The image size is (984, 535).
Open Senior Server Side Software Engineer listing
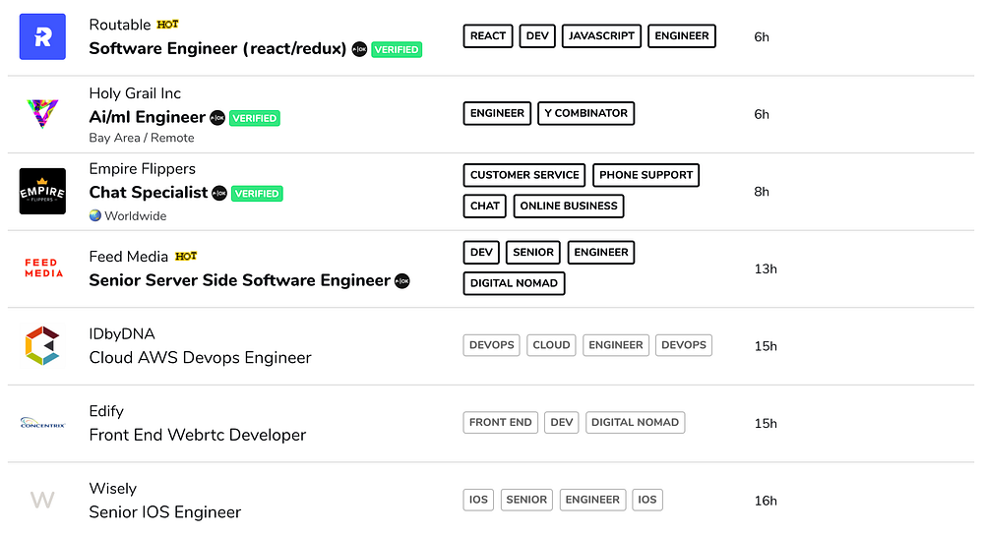click(x=239, y=280)
